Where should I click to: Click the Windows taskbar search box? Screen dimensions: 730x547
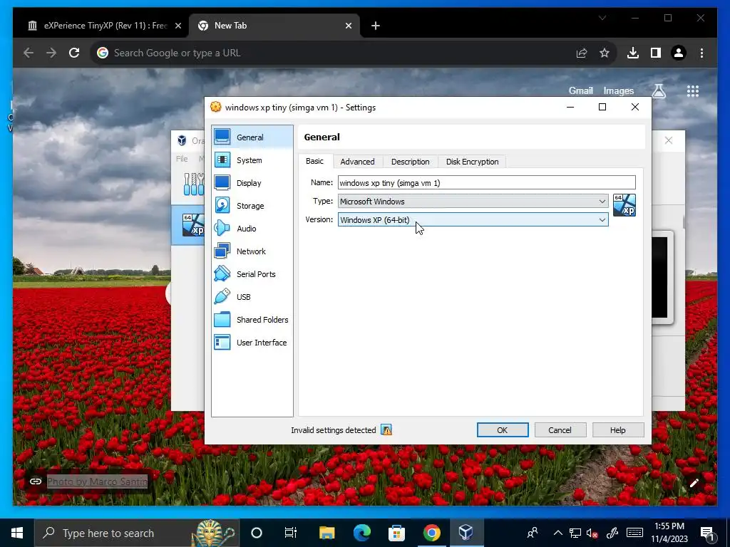[x=136, y=533]
